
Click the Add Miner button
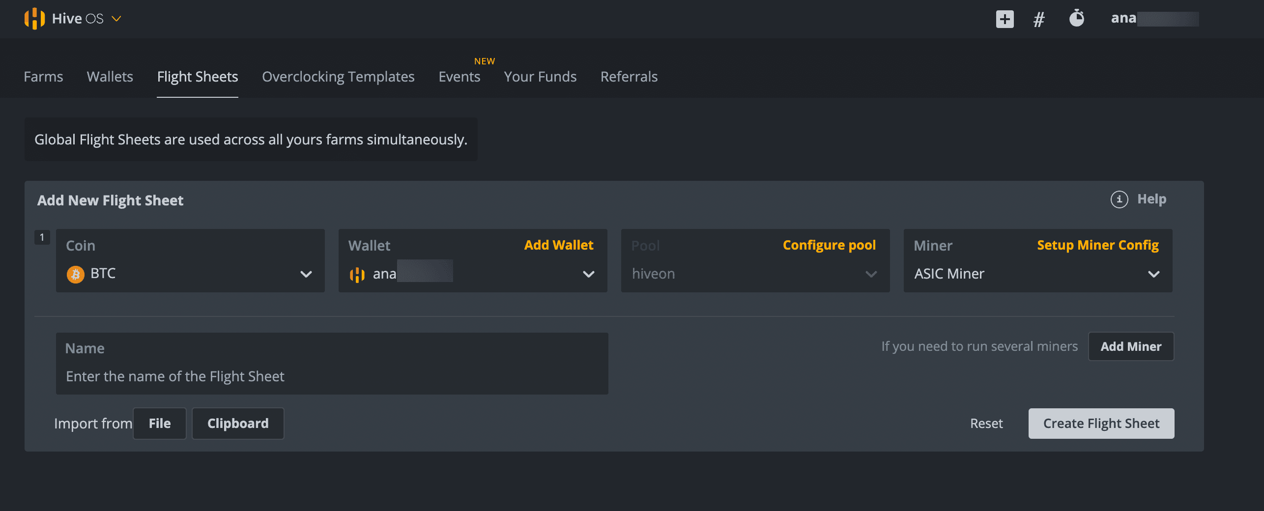click(x=1131, y=347)
